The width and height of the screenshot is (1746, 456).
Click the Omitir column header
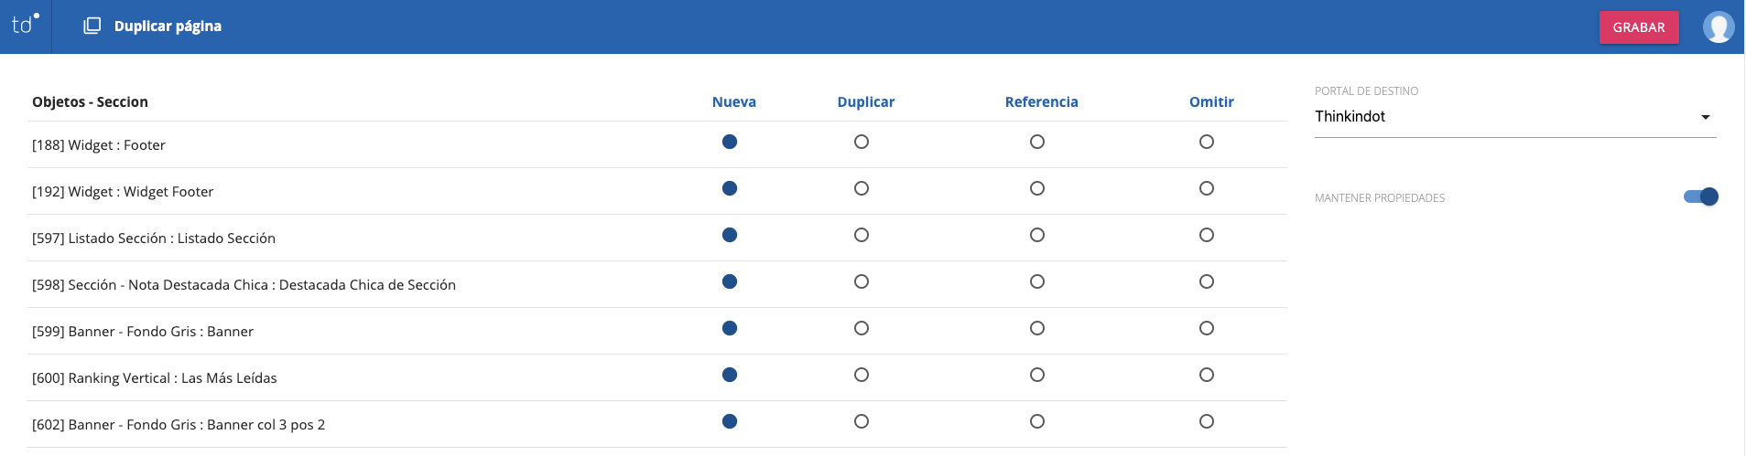click(1210, 102)
